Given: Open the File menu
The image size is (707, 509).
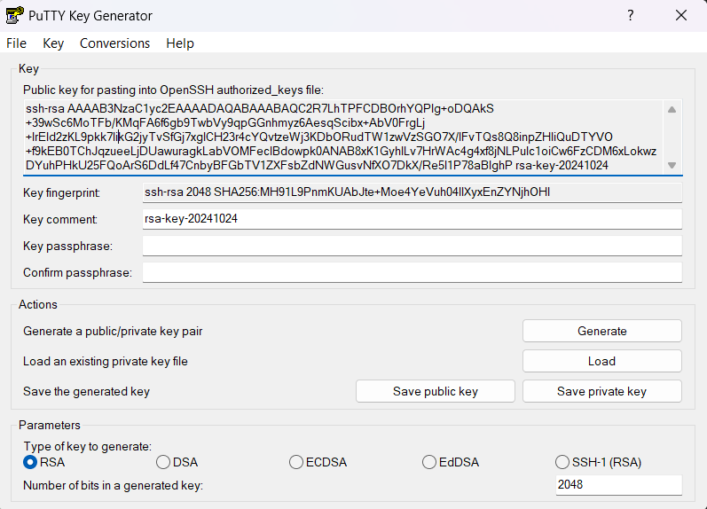Looking at the screenshot, I should 16,43.
